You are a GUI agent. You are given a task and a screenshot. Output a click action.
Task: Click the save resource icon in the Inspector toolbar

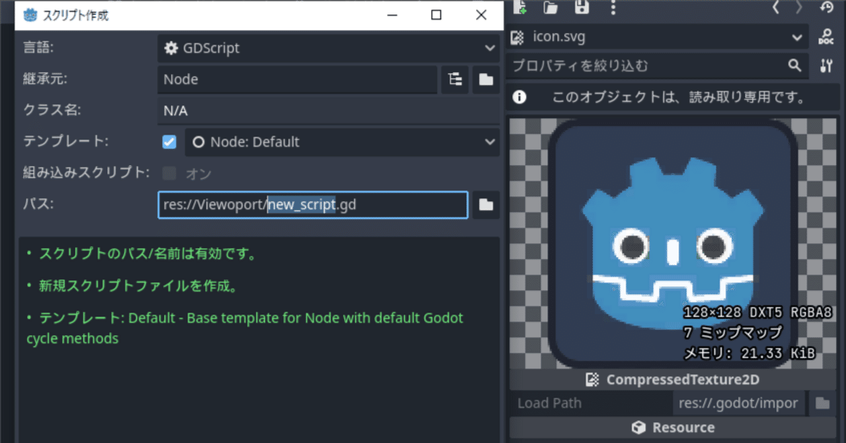coord(582,9)
